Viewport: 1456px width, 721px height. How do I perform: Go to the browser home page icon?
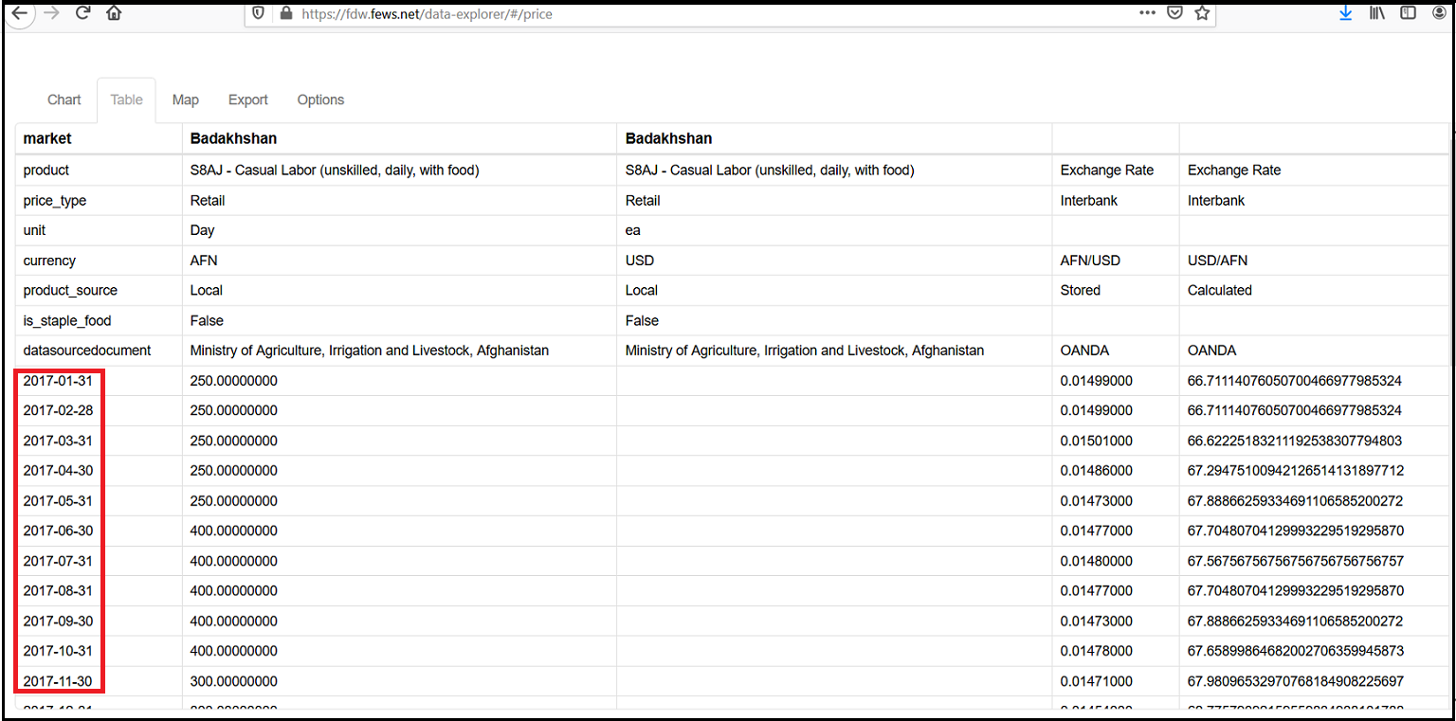click(114, 13)
